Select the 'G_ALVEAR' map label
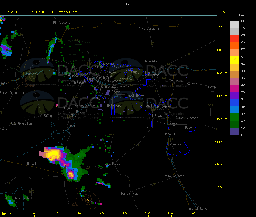 click(x=170, y=125)
